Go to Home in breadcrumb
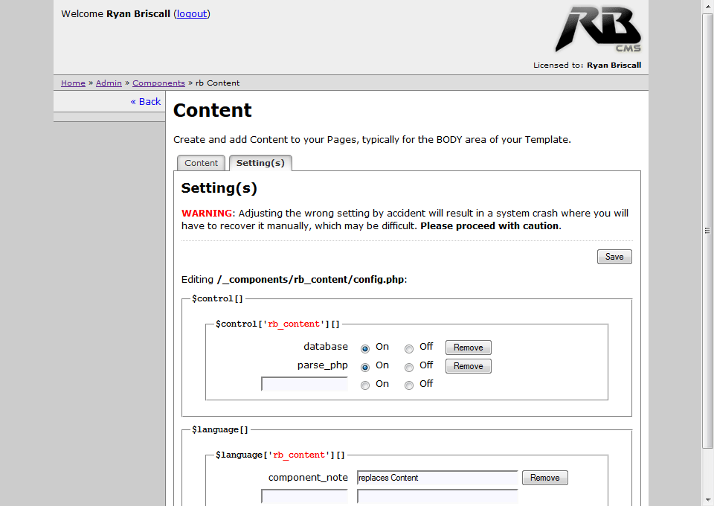 73,83
